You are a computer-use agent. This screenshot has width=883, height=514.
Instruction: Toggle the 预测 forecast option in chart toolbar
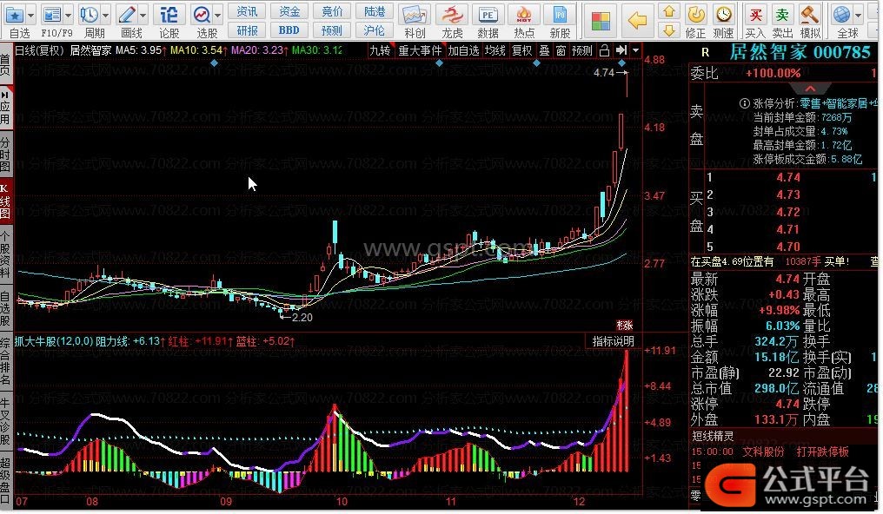tap(581, 50)
